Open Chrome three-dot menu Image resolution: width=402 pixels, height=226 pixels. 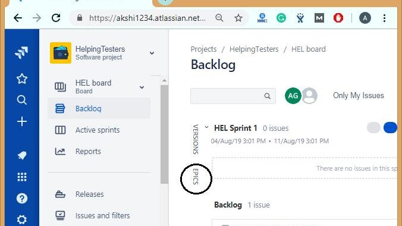tap(384, 18)
